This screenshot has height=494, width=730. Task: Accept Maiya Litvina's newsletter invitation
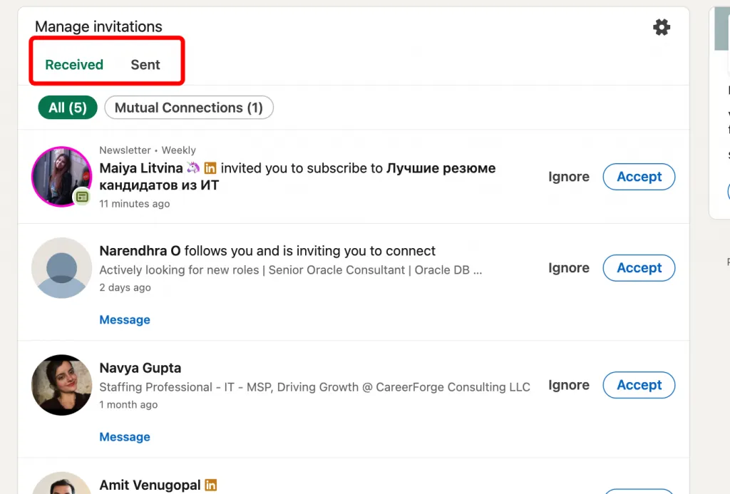pos(639,177)
